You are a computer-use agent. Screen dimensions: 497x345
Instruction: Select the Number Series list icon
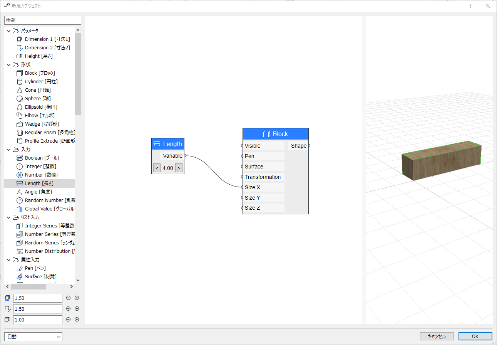pyautogui.click(x=20, y=234)
